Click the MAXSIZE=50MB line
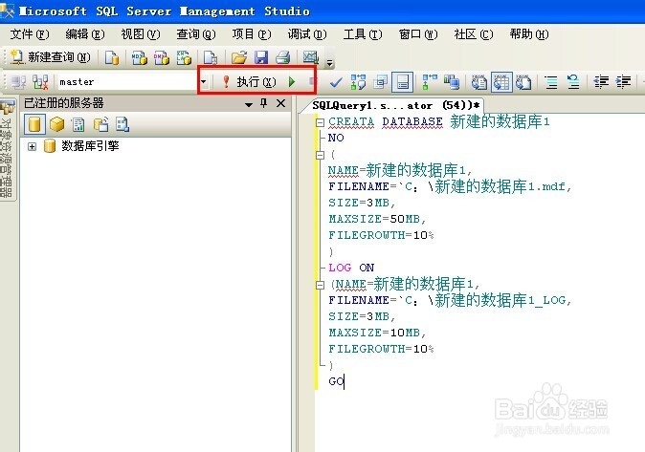Image resolution: width=645 pixels, height=452 pixels. pos(377,219)
